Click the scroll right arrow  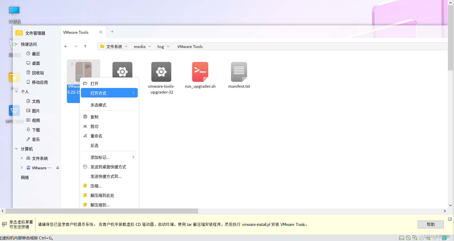pos(445,211)
